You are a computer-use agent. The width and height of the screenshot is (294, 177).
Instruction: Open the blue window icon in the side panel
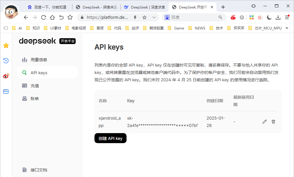click(x=6, y=91)
